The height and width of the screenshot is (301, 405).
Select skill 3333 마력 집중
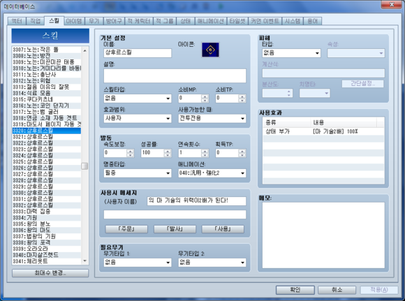point(47,212)
